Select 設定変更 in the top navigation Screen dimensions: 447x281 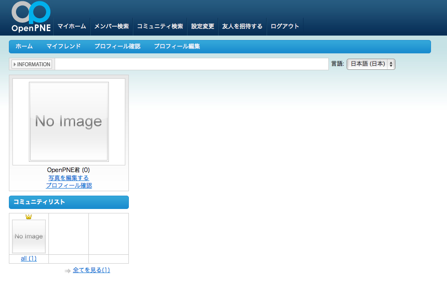click(x=203, y=26)
